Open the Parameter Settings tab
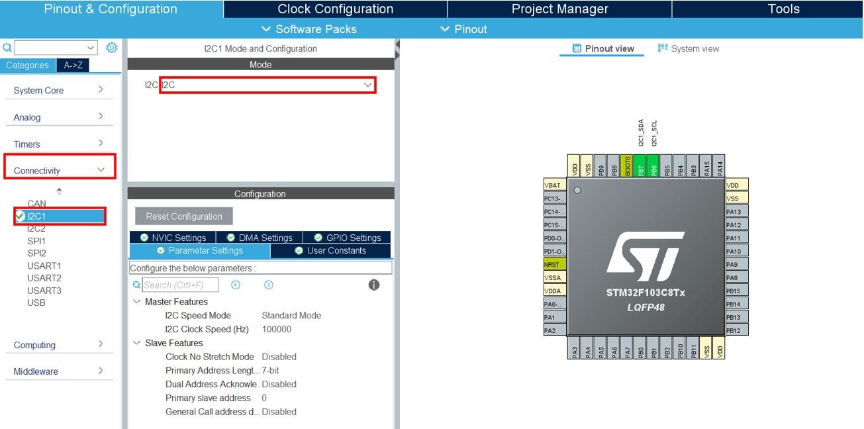This screenshot has width=864, height=429. 200,251
